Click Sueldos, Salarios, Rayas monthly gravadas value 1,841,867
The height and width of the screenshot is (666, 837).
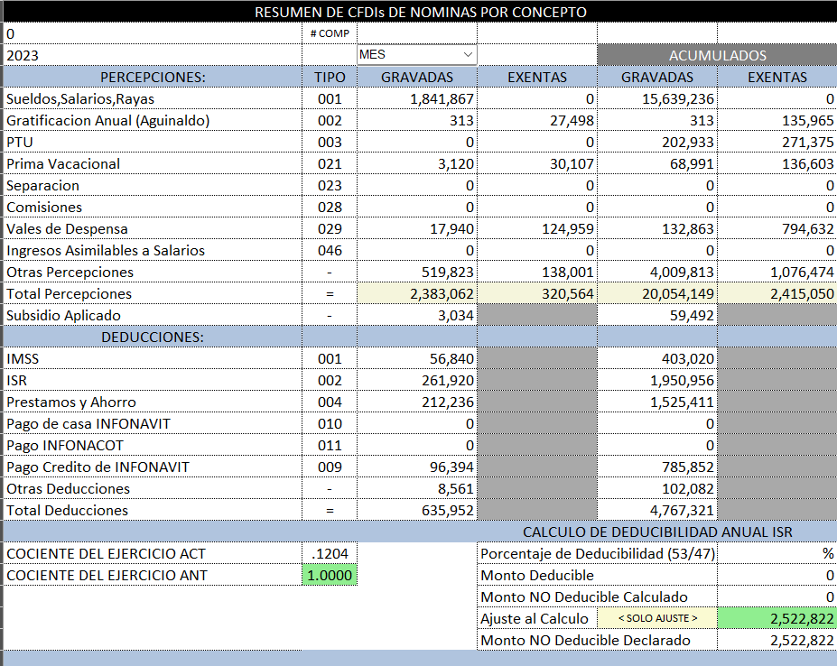[x=417, y=98]
